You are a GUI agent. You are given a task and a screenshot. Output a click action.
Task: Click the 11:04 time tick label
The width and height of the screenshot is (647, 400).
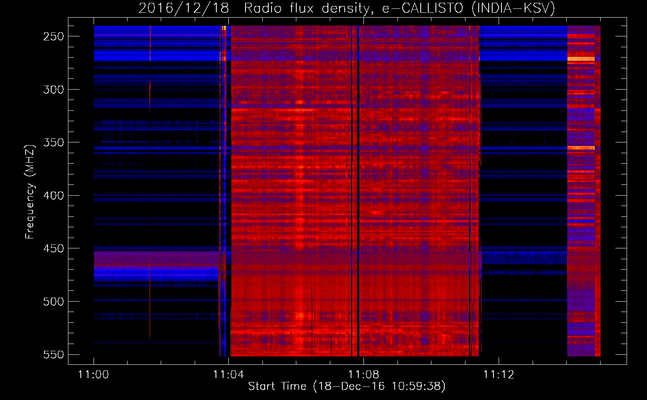(228, 375)
